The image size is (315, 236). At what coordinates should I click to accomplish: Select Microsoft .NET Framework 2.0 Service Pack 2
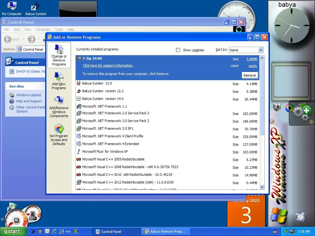click(x=168, y=113)
